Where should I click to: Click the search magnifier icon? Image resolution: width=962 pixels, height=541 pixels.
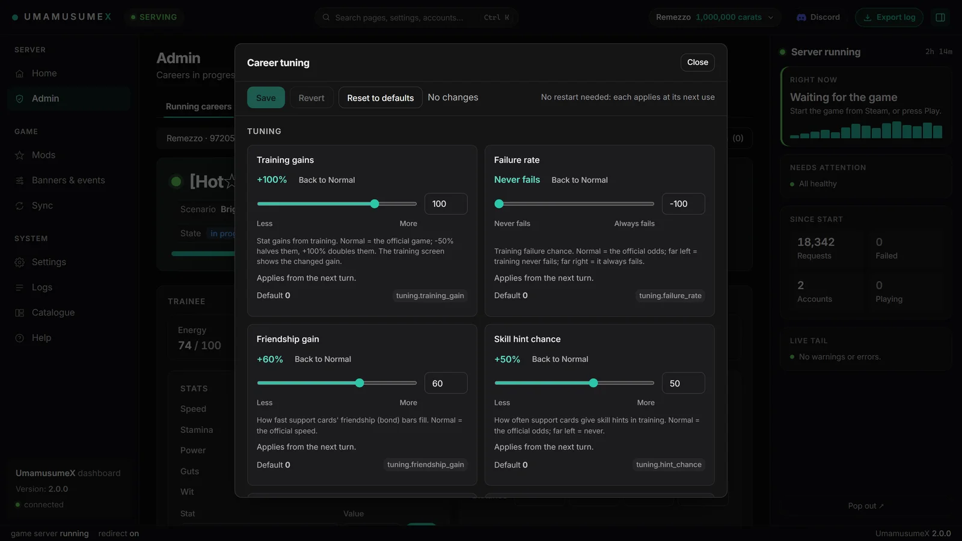pos(326,17)
